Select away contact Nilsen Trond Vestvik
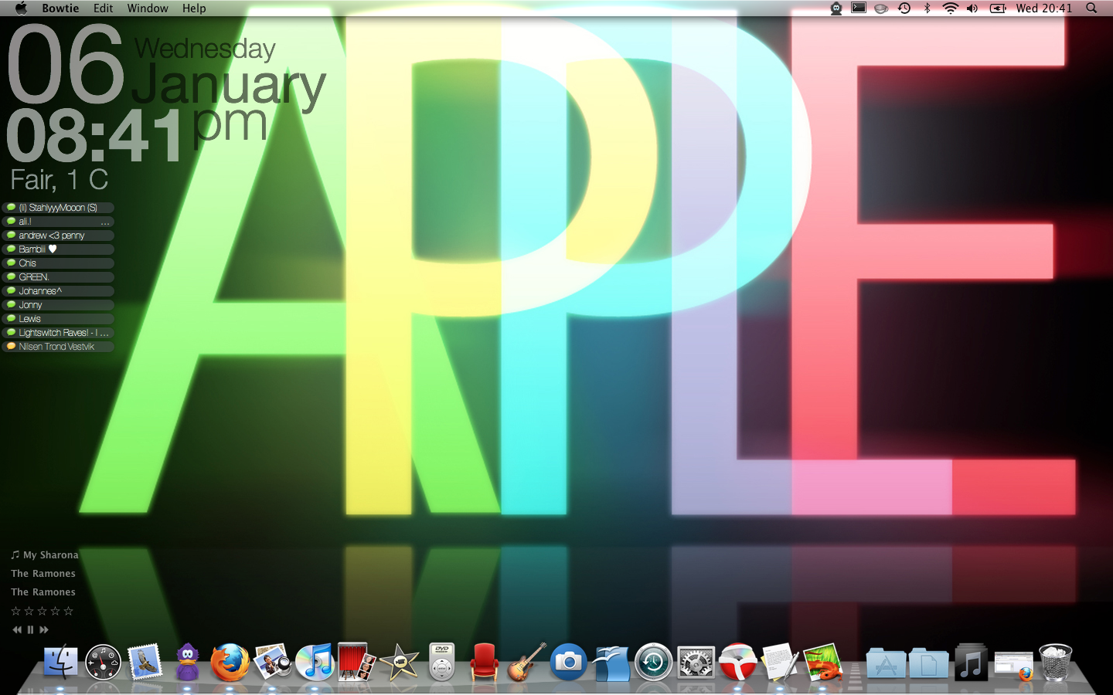 coord(58,347)
